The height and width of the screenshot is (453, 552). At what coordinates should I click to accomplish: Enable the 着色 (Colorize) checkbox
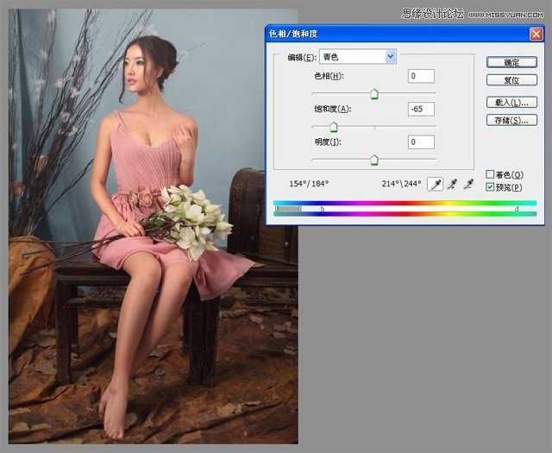coord(490,174)
